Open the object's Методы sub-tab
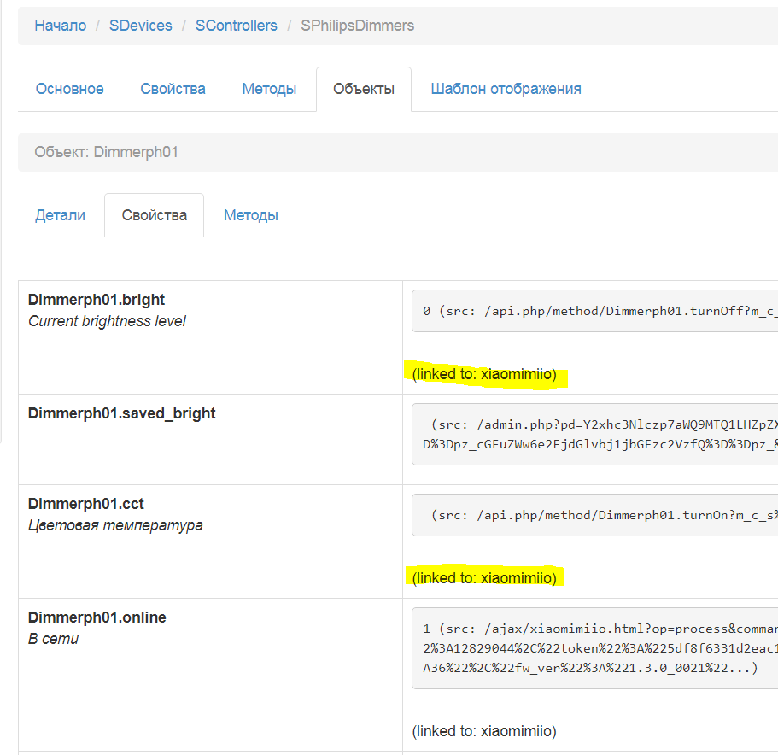The height and width of the screenshot is (755, 778). pos(250,215)
